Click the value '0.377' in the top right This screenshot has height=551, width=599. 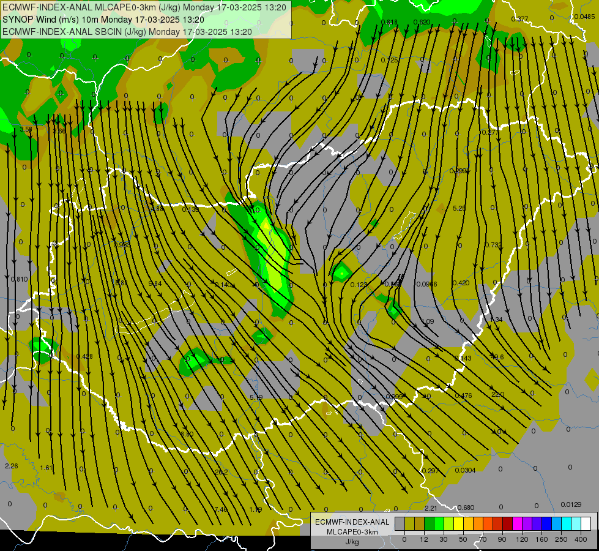click(519, 19)
